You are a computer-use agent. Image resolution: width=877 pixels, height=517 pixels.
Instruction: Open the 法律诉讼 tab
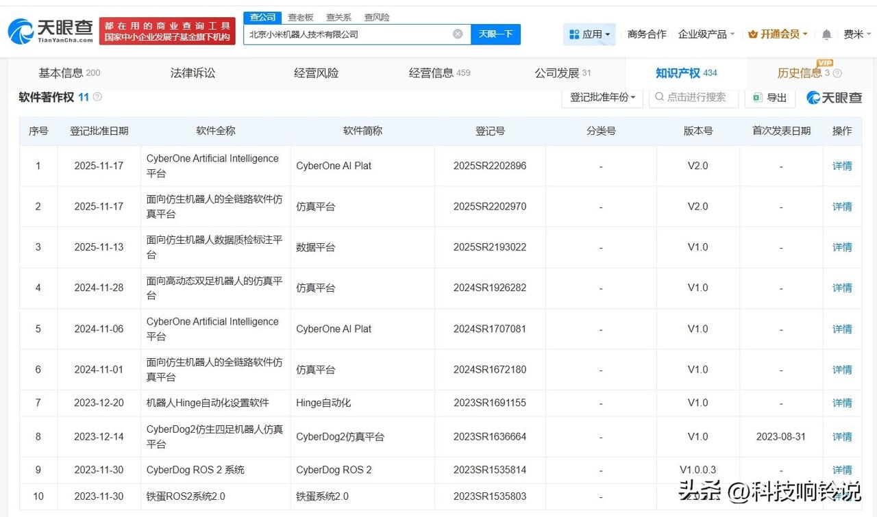coord(193,73)
